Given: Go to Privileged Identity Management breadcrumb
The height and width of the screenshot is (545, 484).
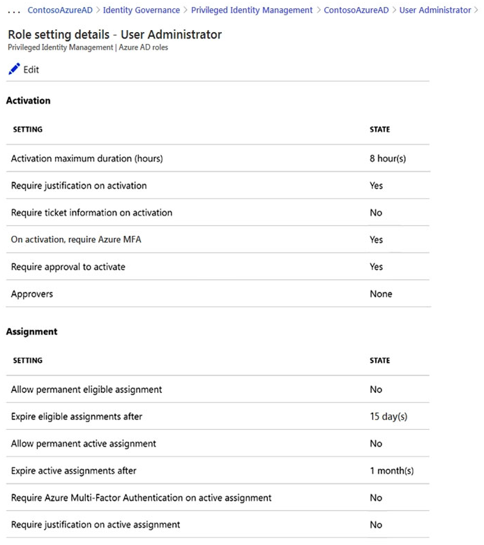Looking at the screenshot, I should (x=252, y=10).
